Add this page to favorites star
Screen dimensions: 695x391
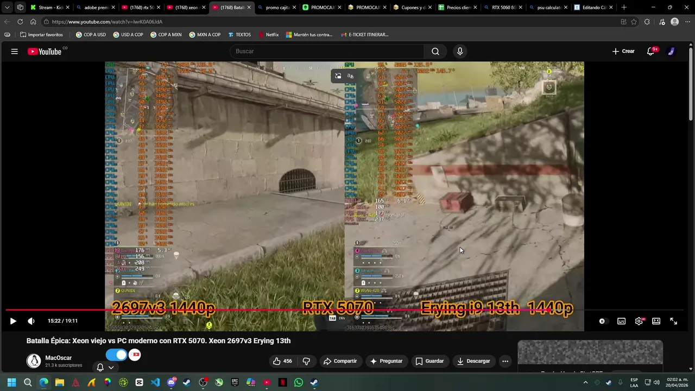[x=634, y=22]
